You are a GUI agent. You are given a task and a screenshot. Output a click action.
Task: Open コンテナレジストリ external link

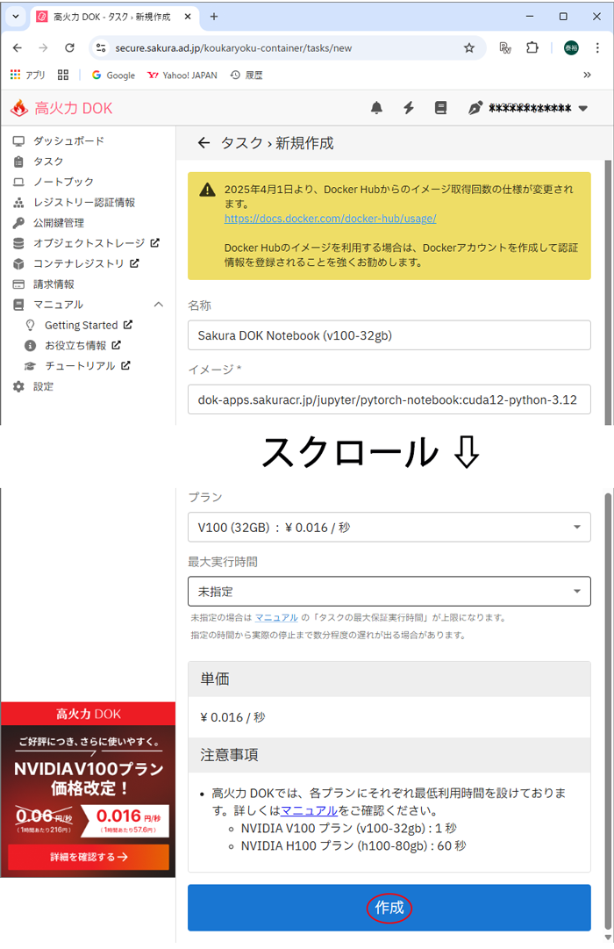86,264
